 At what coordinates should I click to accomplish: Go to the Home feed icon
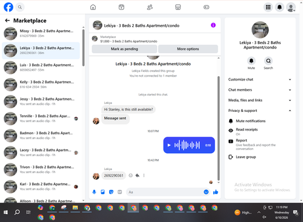(x=93, y=7)
